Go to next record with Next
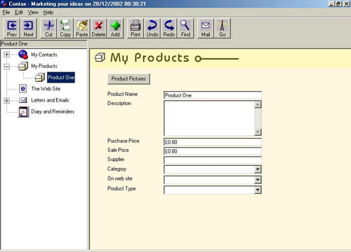The width and height of the screenshot is (351, 252). pos(28,28)
